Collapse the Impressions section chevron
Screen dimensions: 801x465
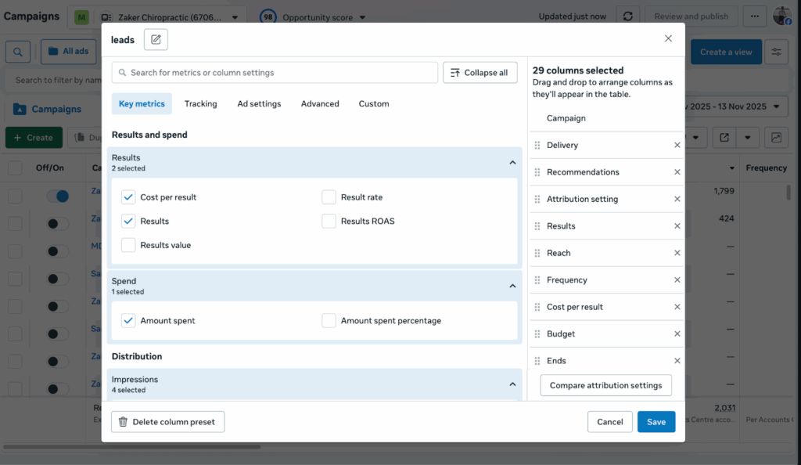pos(512,384)
